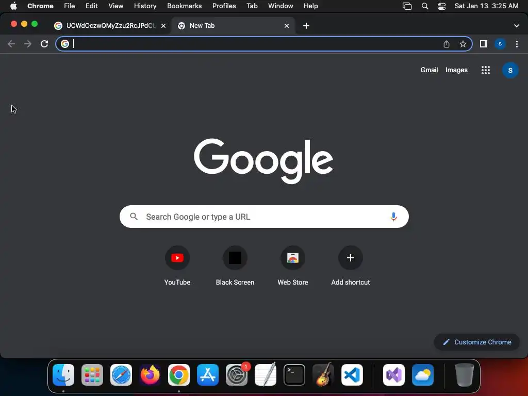Image resolution: width=528 pixels, height=396 pixels.
Task: Reload the current page
Action: pos(44,44)
